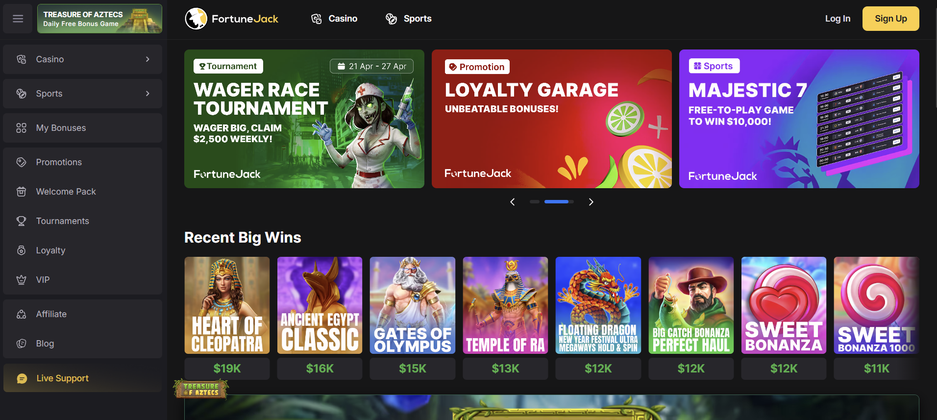Click the Promotions tag icon in sidebar
Screen dimensions: 937x420
21,162
